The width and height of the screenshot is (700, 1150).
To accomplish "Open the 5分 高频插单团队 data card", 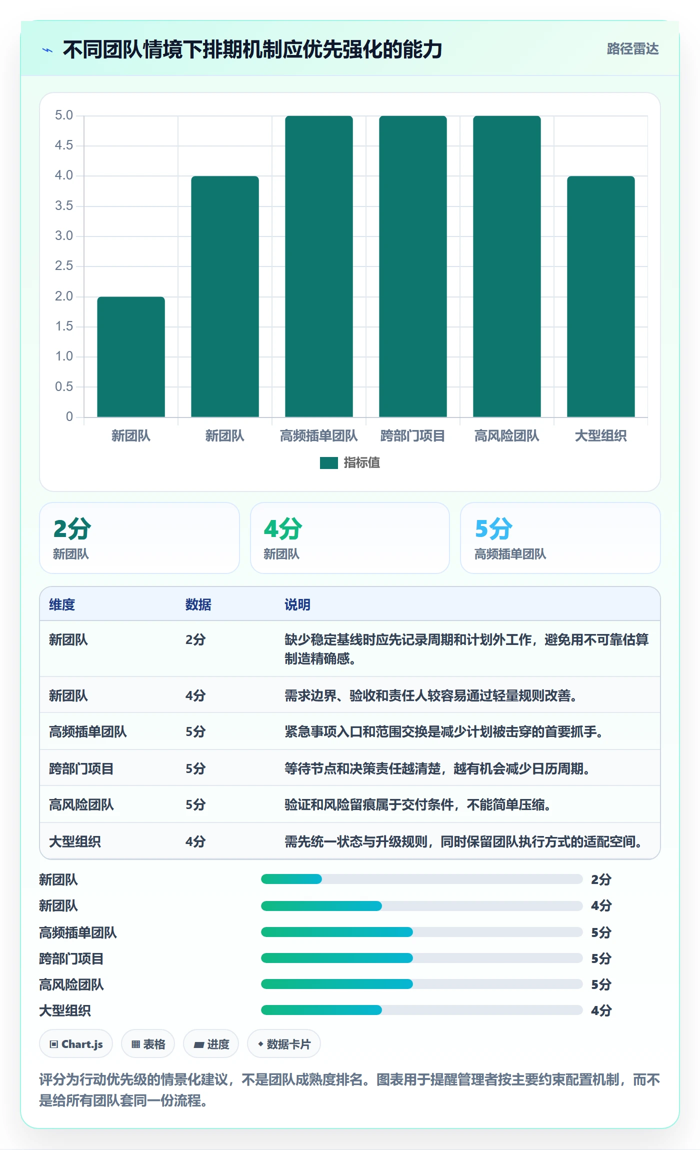I will (x=560, y=538).
